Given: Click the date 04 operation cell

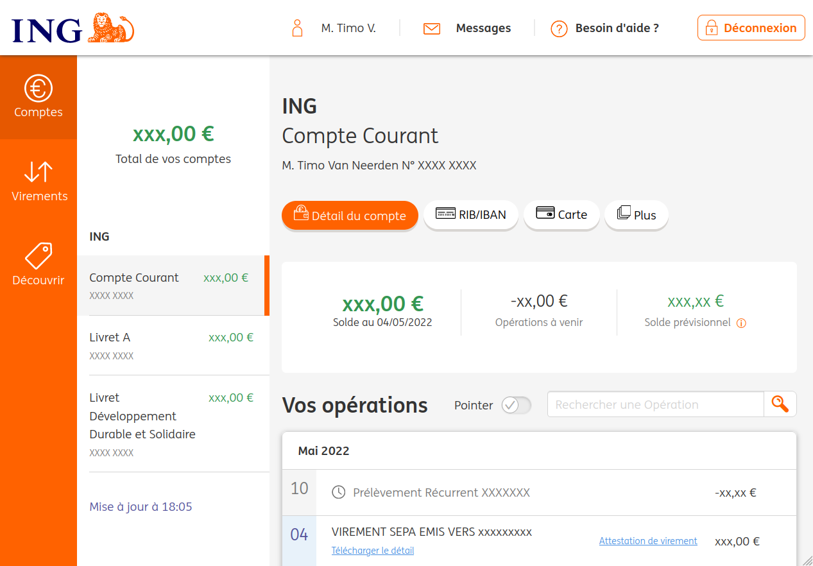Looking at the screenshot, I should tap(300, 541).
